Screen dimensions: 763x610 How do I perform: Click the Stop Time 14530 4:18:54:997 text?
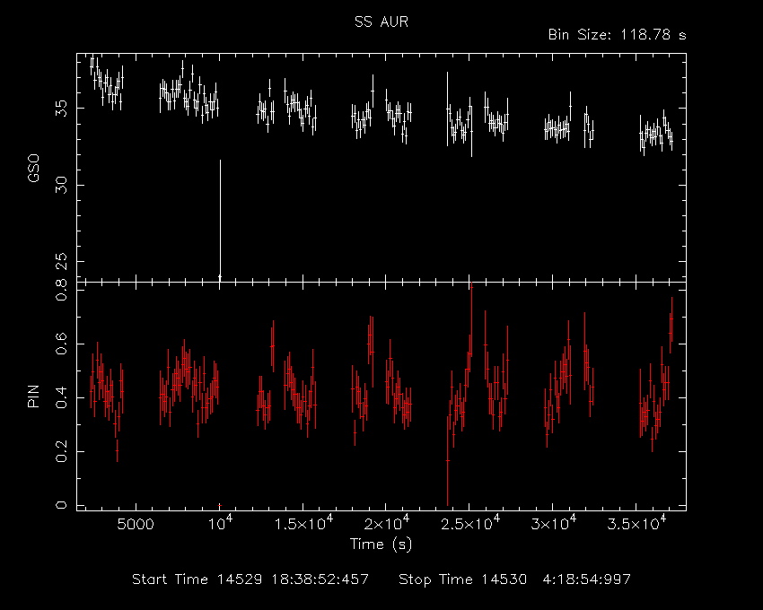click(x=514, y=579)
